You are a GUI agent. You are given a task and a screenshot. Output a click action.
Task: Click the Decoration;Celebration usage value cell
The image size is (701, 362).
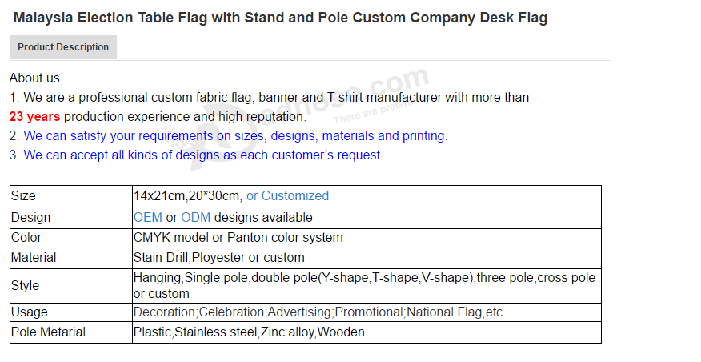(367, 312)
